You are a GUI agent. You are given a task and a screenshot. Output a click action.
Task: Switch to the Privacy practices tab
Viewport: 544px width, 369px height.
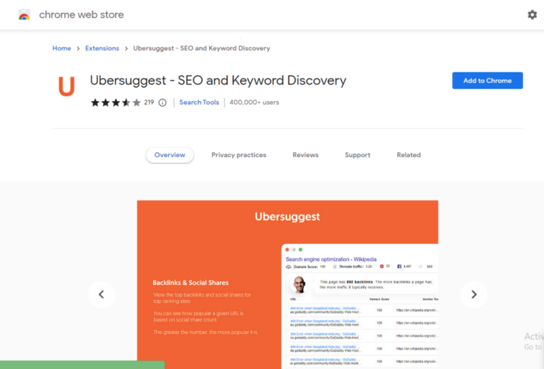coord(239,155)
